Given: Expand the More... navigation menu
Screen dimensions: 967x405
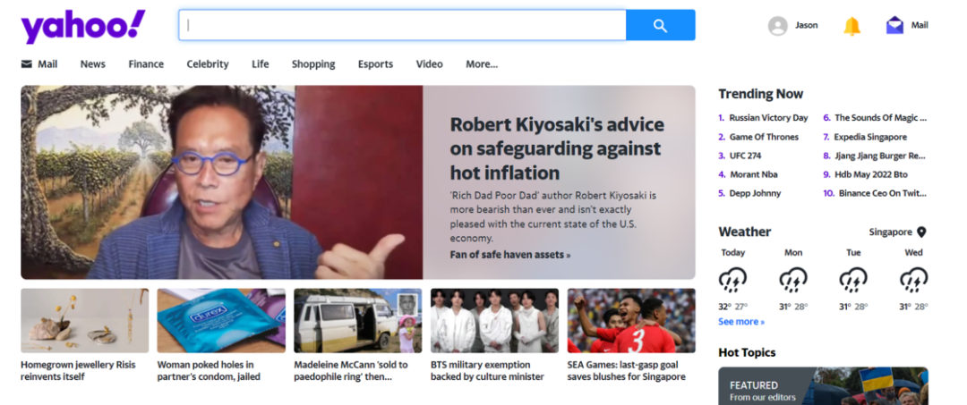Looking at the screenshot, I should click(x=482, y=64).
